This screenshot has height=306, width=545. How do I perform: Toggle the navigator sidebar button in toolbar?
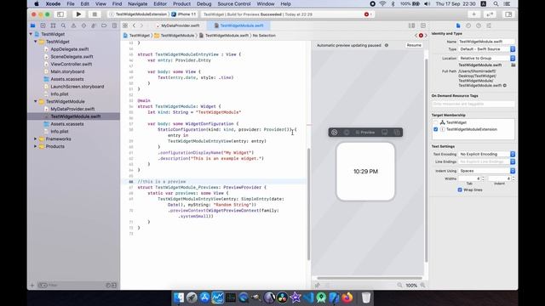(60, 14)
